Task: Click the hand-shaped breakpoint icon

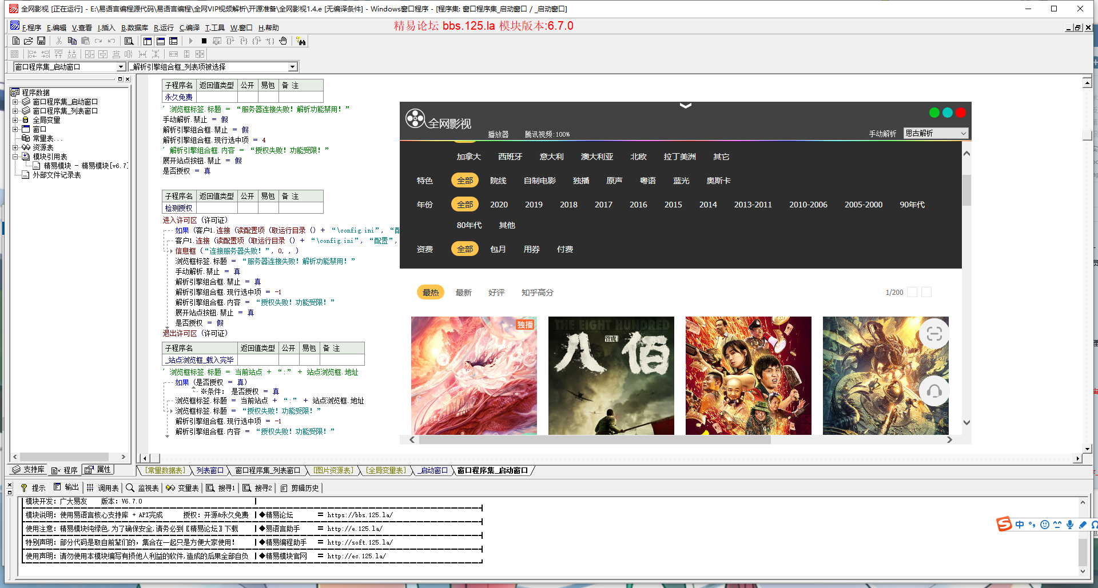Action: [283, 41]
